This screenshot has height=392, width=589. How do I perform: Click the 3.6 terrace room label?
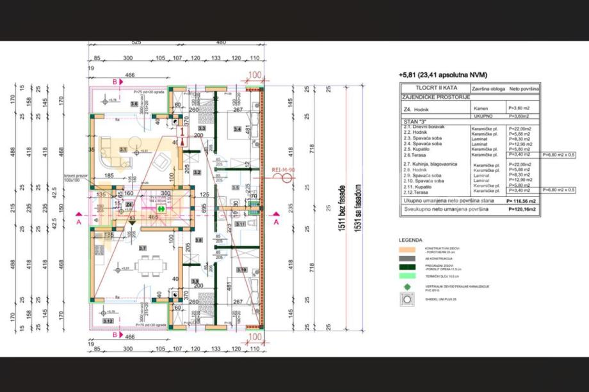tap(134, 103)
